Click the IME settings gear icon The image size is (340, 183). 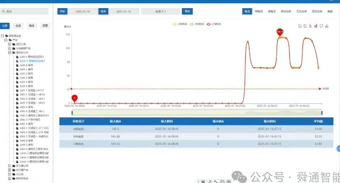click(x=229, y=181)
